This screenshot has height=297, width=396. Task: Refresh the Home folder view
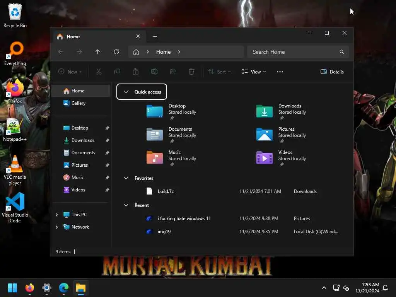[x=116, y=52]
